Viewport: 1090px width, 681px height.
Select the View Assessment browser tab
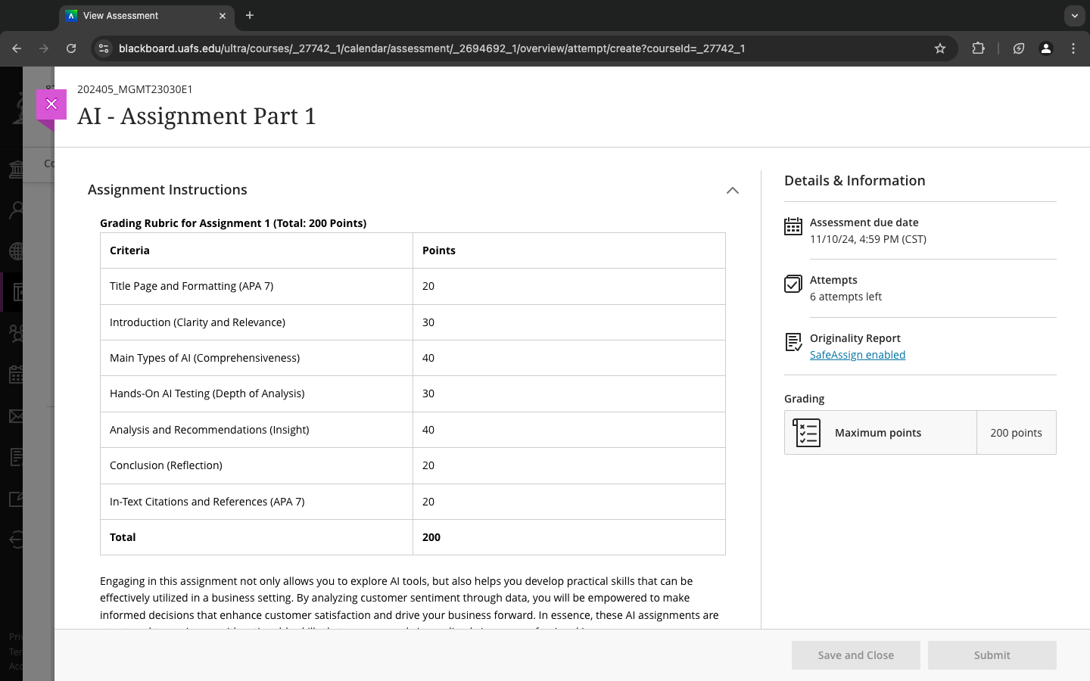click(x=145, y=16)
